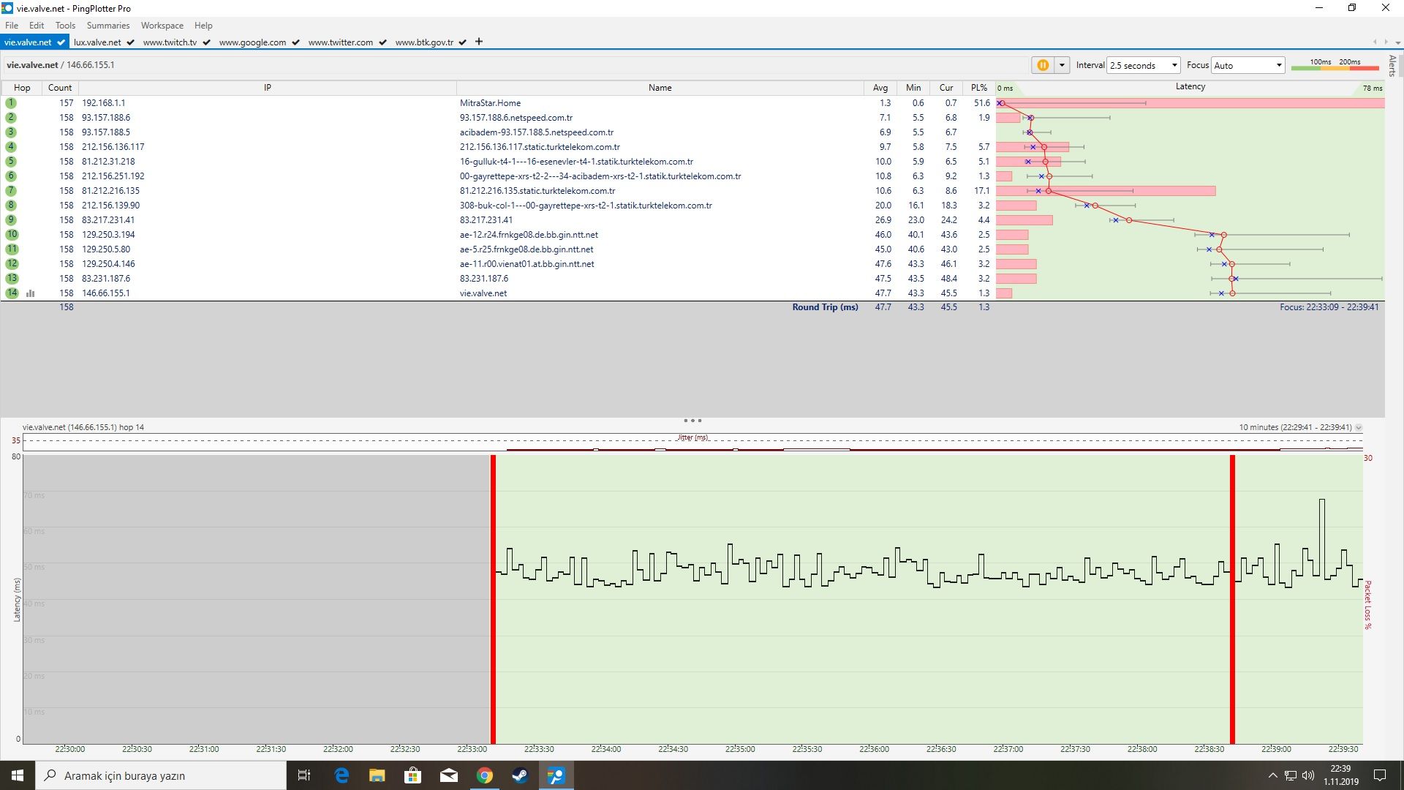Open the Summaries menu
The width and height of the screenshot is (1404, 790).
(107, 26)
